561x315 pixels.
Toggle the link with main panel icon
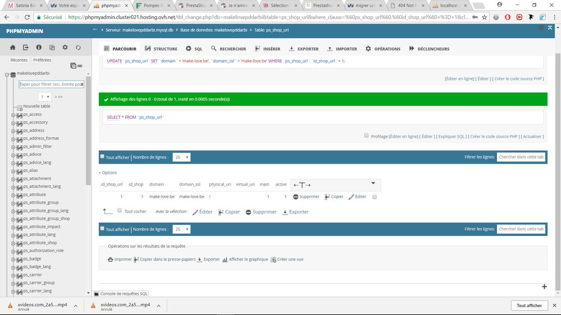(x=80, y=66)
